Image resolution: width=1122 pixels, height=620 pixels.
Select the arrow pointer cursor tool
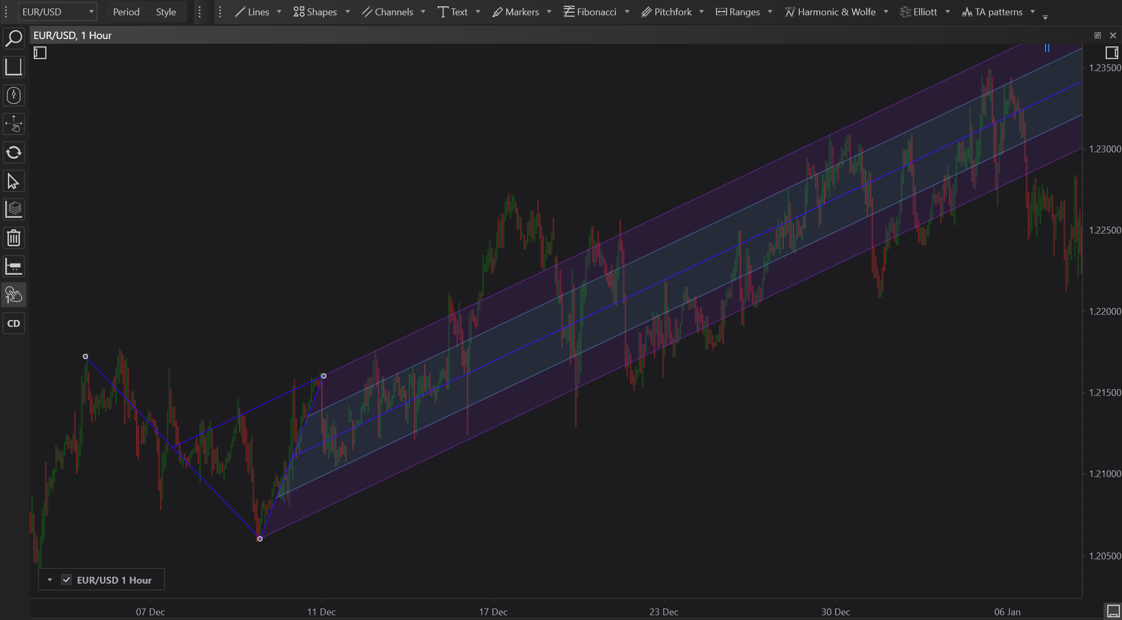pos(14,181)
